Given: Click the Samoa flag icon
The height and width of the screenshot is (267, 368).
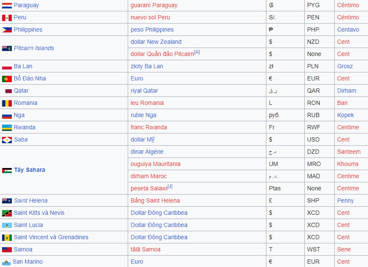Looking at the screenshot, I should (x=7, y=250).
